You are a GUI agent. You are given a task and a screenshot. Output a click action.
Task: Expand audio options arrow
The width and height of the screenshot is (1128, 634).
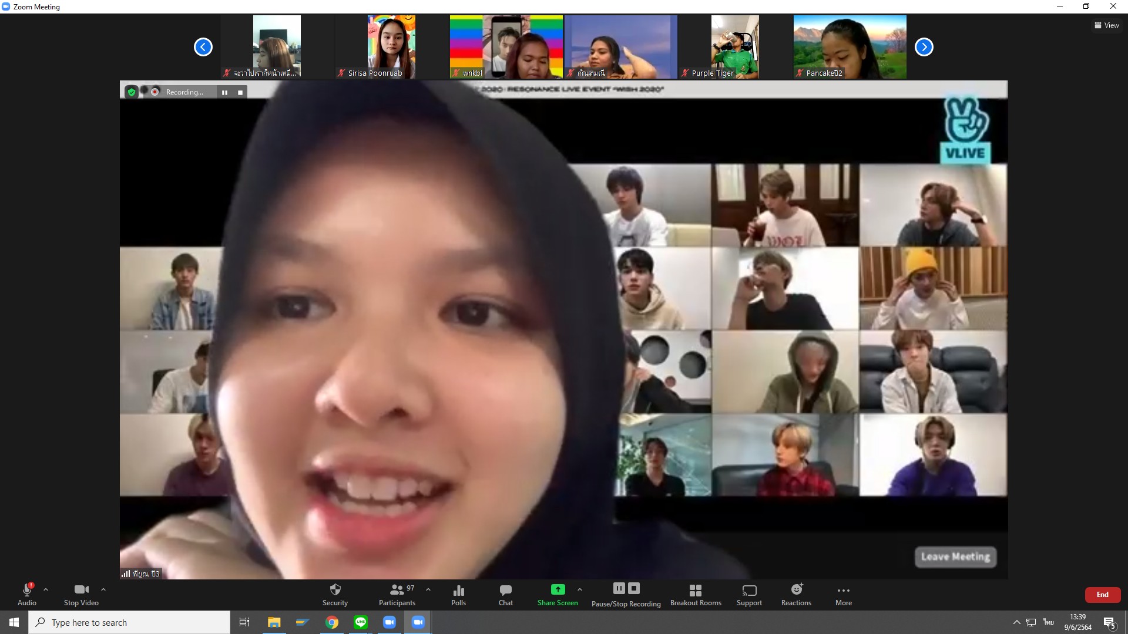point(46,589)
